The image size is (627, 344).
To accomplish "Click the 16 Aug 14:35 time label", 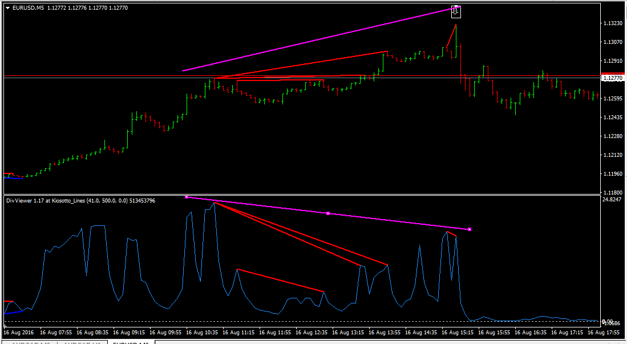I will coord(421,333).
